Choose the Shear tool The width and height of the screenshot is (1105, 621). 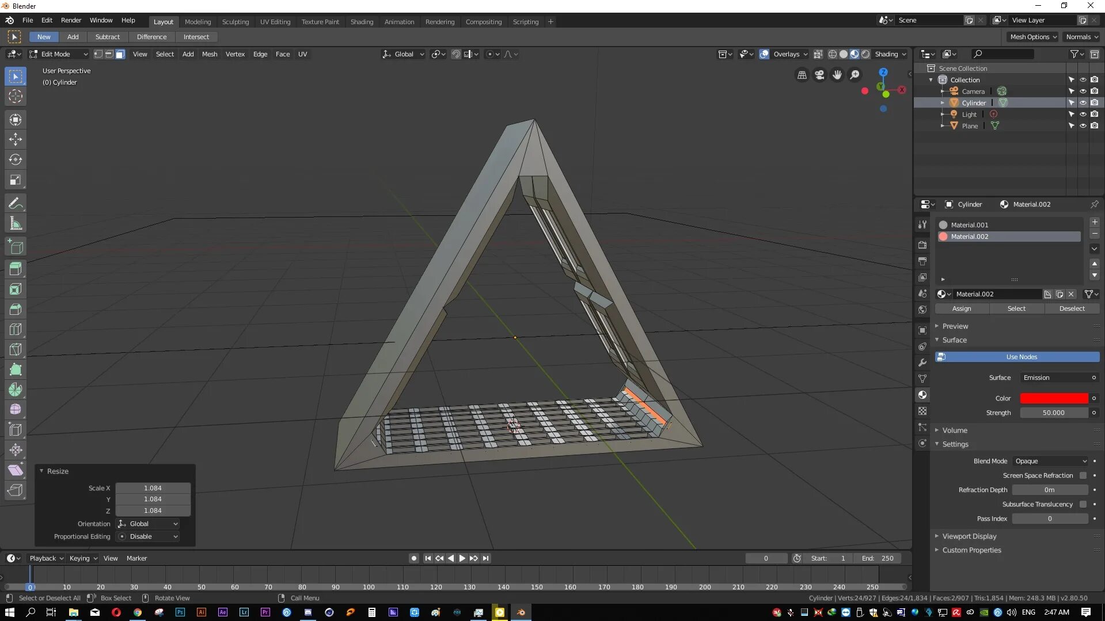(16, 470)
